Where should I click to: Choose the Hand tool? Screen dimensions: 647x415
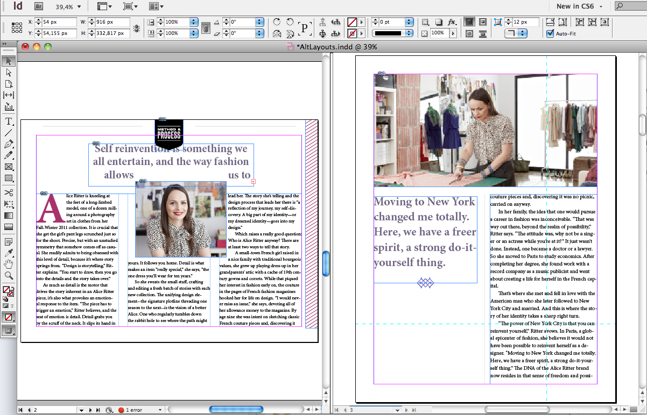pos(9,264)
